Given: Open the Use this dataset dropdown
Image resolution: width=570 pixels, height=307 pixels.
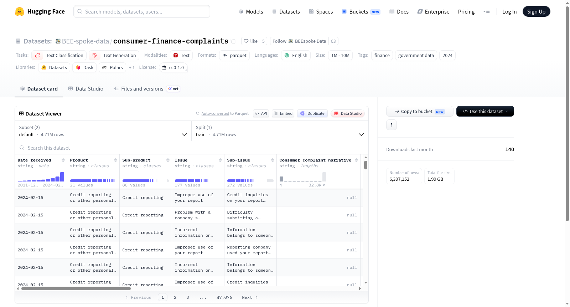Looking at the screenshot, I should coord(485,111).
